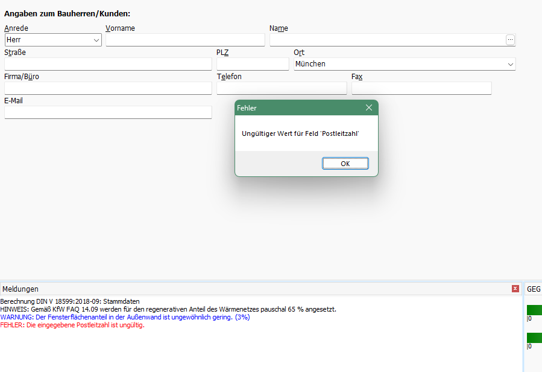Viewport: 542px width, 372px height.
Task: Click into the Fax field
Action: [x=421, y=88]
